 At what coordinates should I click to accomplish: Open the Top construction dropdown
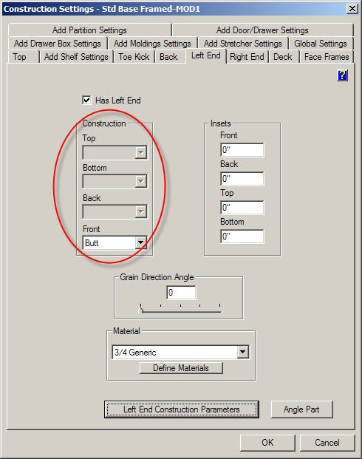115,152
